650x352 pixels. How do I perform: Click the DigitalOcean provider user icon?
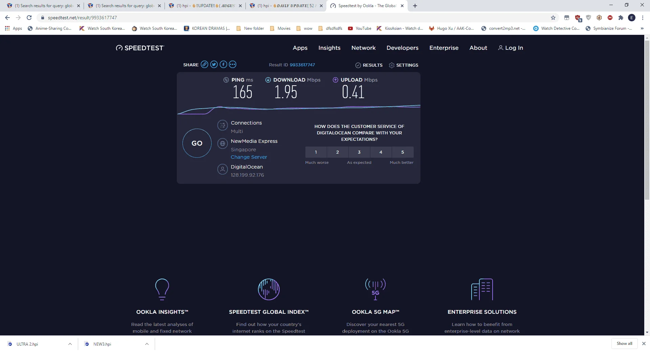pyautogui.click(x=222, y=169)
